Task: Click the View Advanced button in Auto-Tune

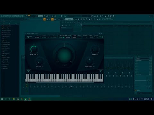Action: 37,37
